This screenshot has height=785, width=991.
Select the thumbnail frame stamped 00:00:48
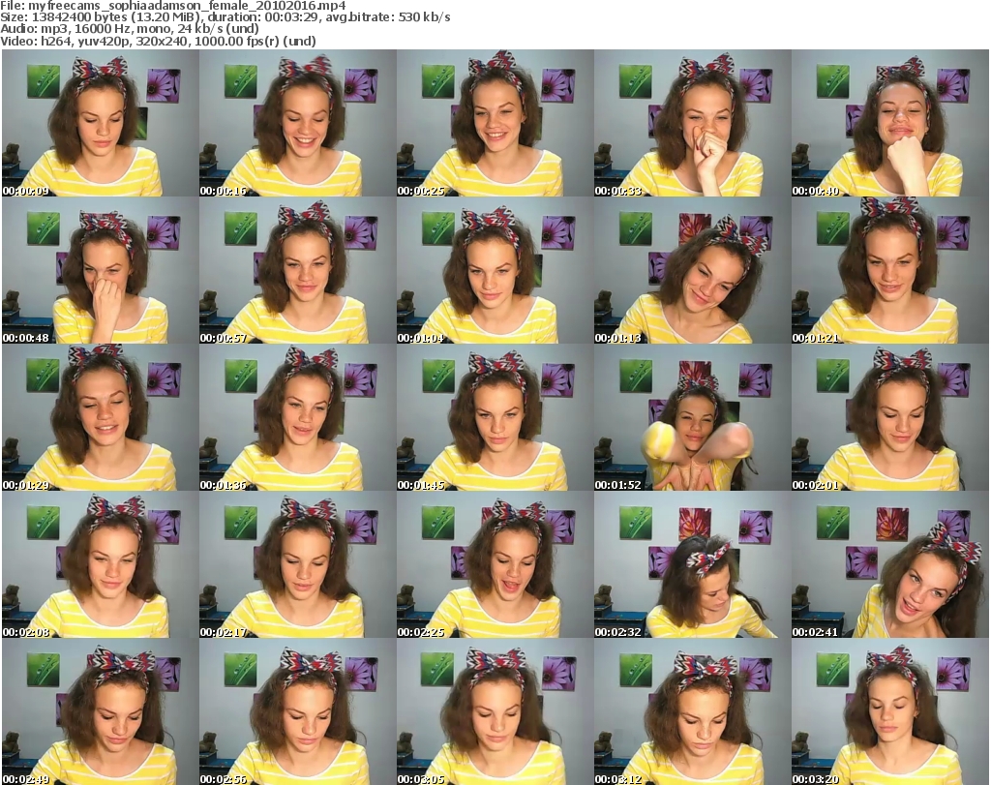[101, 270]
